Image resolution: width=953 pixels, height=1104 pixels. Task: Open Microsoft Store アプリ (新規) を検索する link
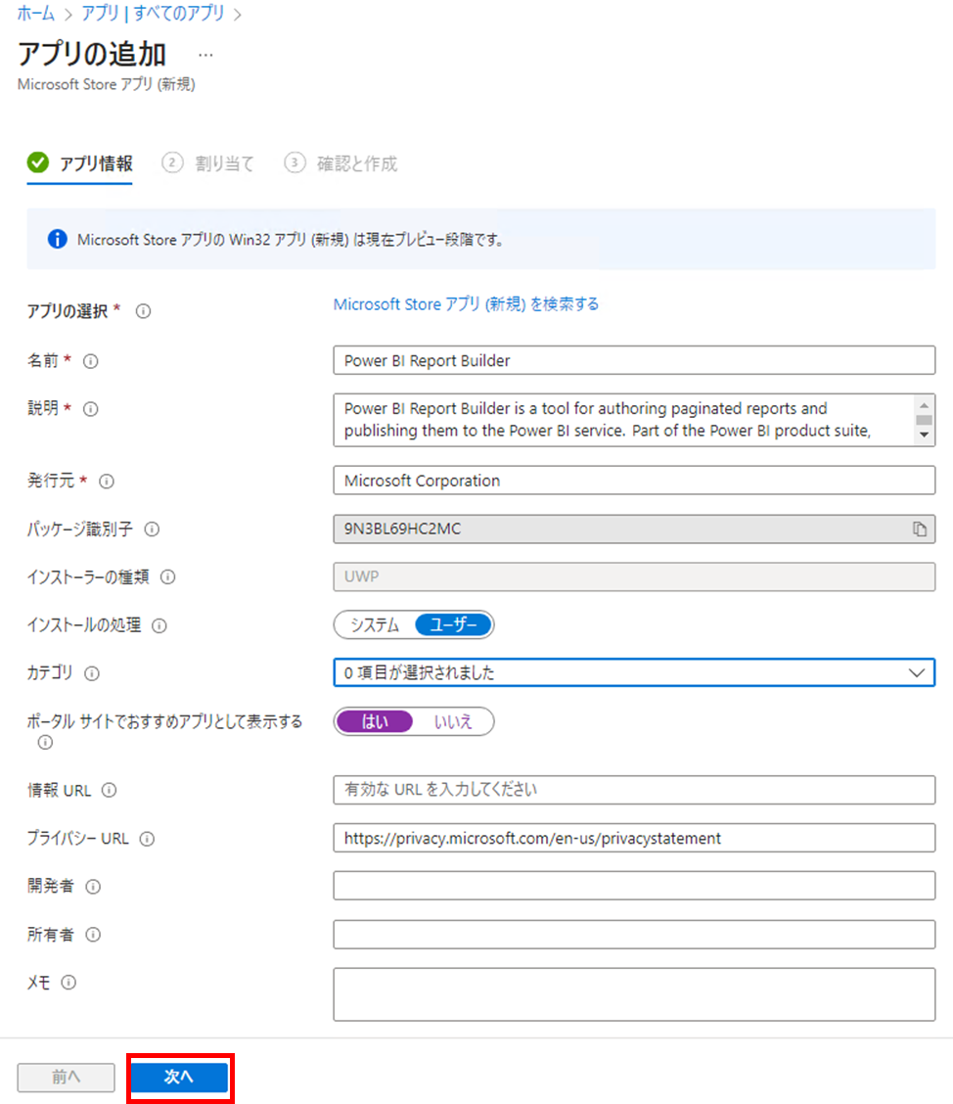(x=466, y=304)
